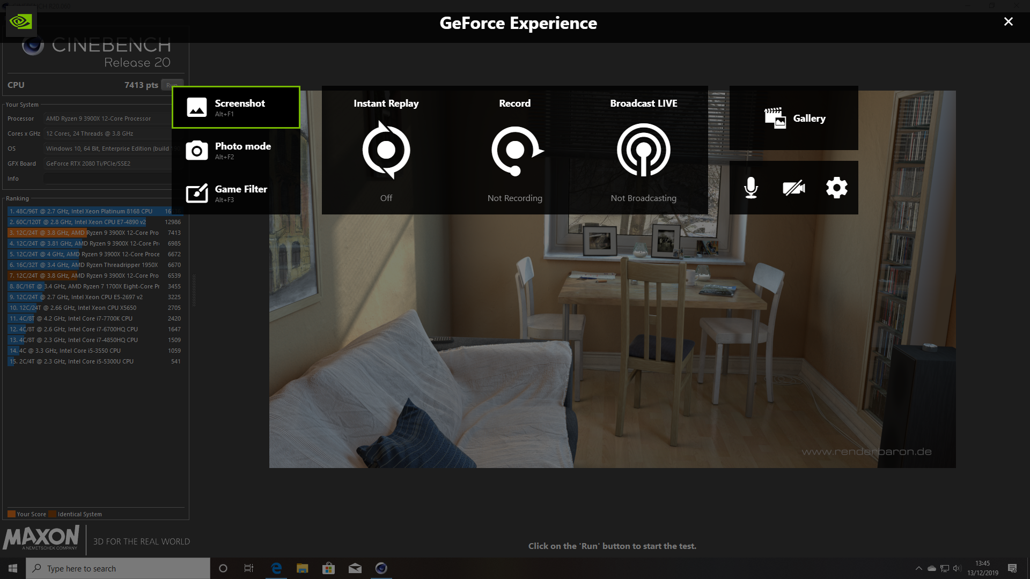Click Cinebench icon on taskbar
Viewport: 1030px width, 579px height.
click(381, 568)
